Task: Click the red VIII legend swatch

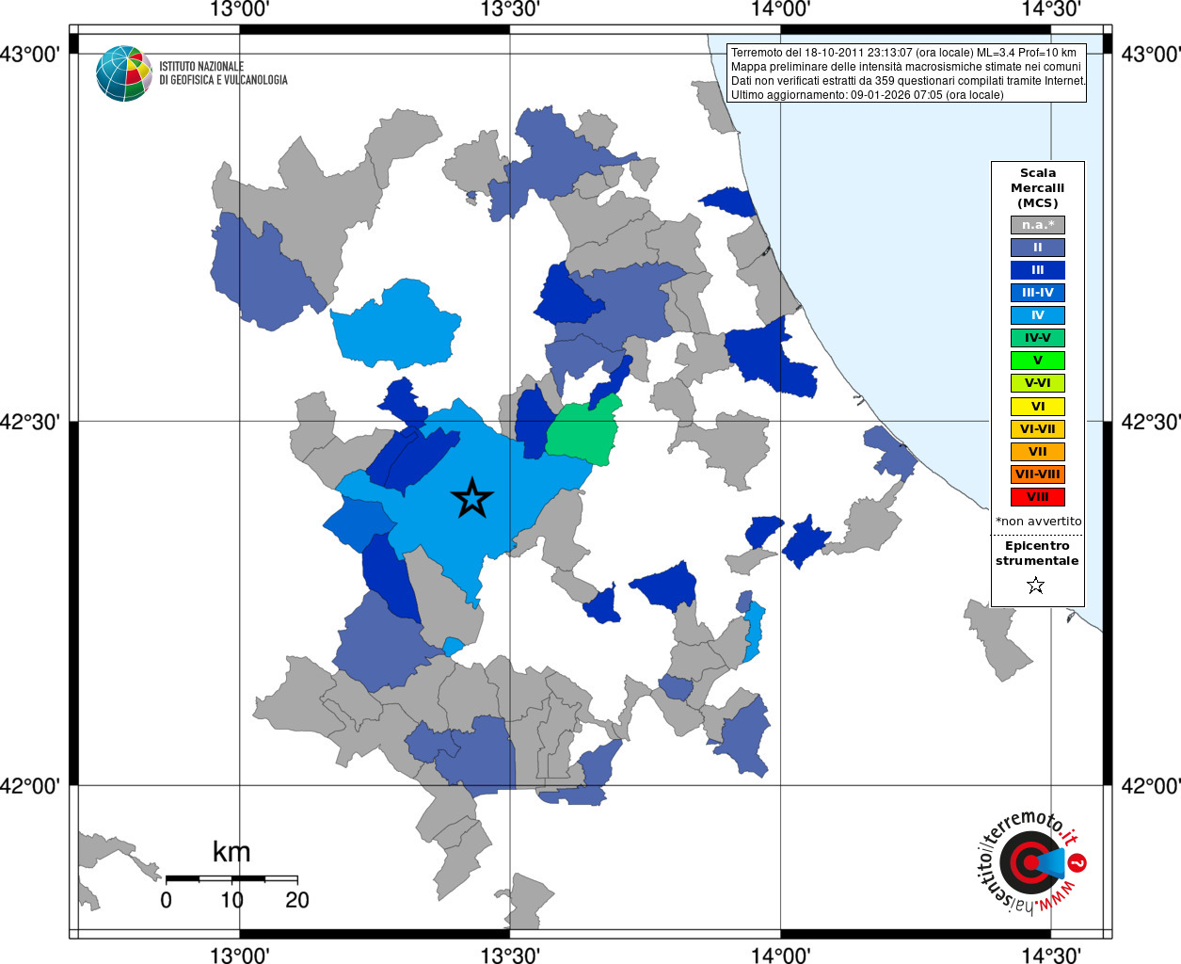Action: click(x=1038, y=497)
